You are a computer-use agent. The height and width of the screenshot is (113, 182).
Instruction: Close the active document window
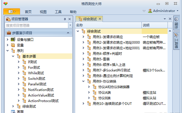pyautogui.click(x=170, y=19)
